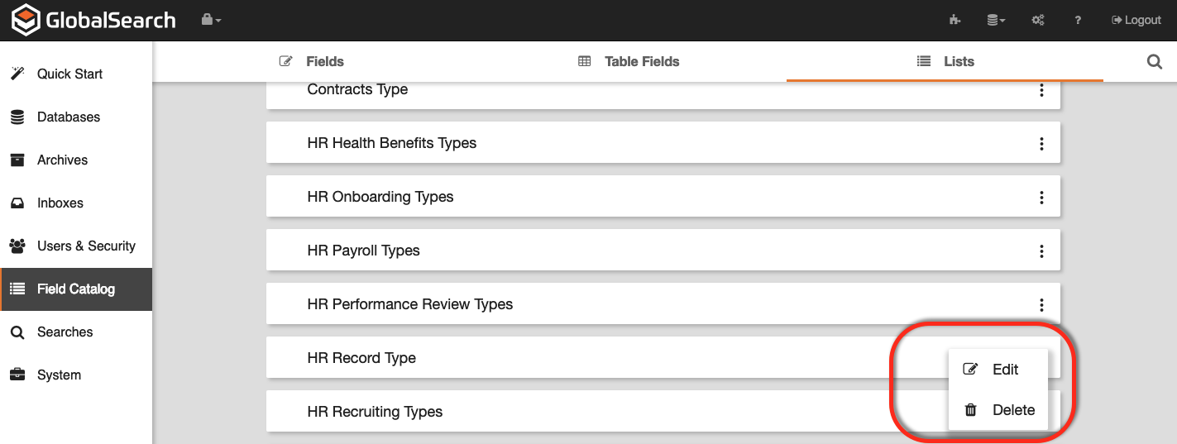Navigate to Inboxes in the sidebar
Screen dimensions: 1177x444
(x=60, y=203)
